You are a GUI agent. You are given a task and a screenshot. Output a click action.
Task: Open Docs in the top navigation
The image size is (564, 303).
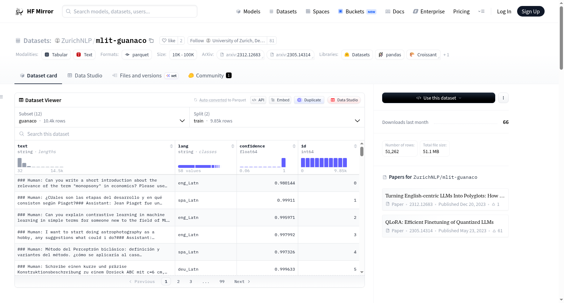(x=394, y=12)
